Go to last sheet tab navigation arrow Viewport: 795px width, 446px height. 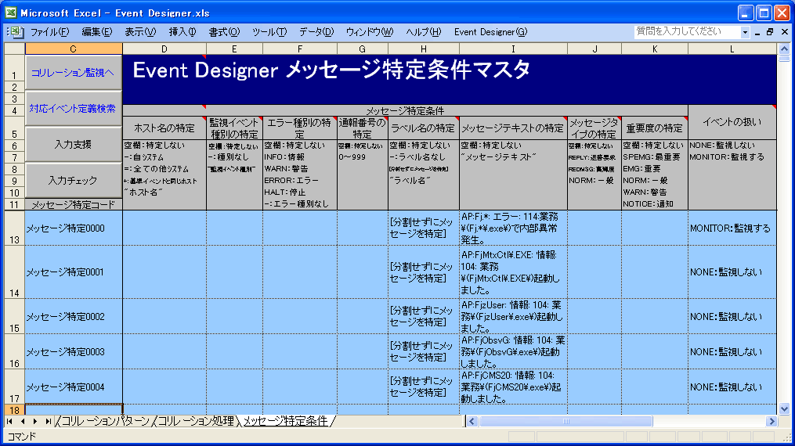(48, 421)
